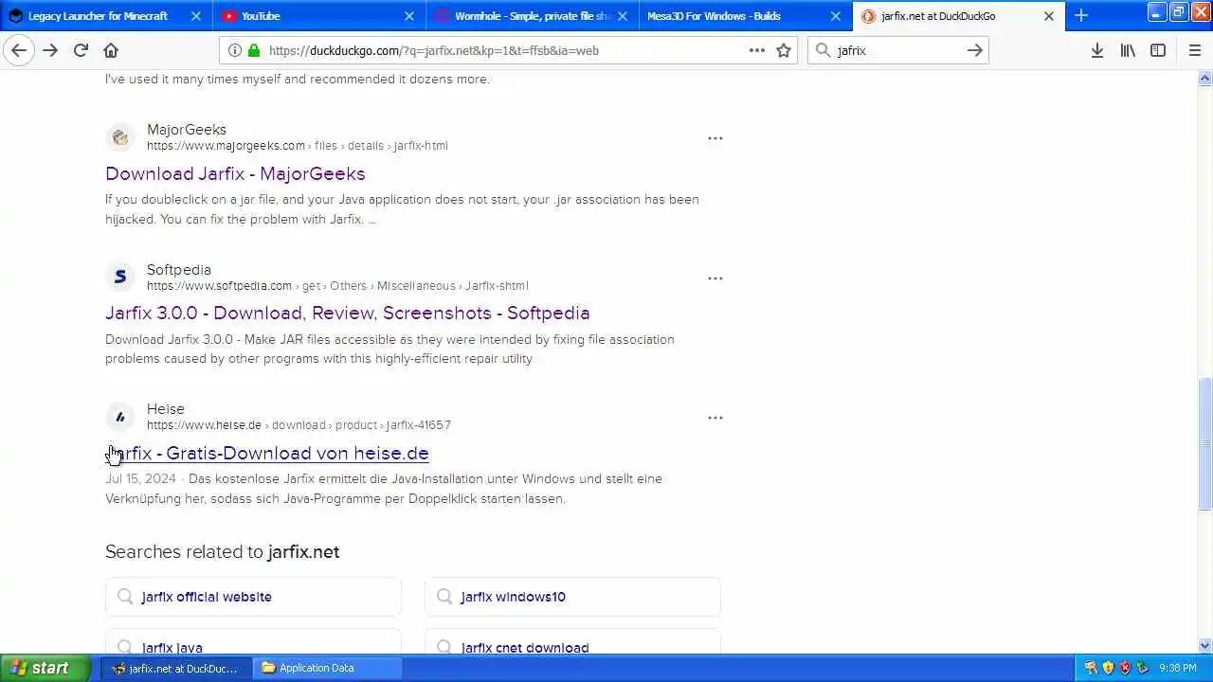Close the Wormhole tab
The height and width of the screenshot is (682, 1213).
[x=623, y=16]
